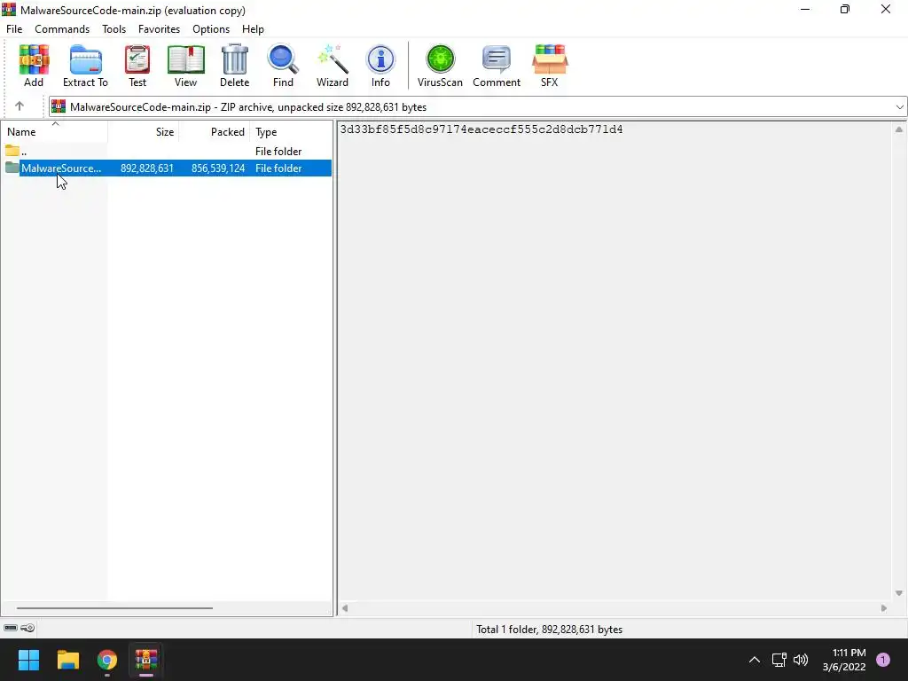Viewport: 908px width, 681px height.
Task: Open the Commands menu
Action: [x=62, y=29]
